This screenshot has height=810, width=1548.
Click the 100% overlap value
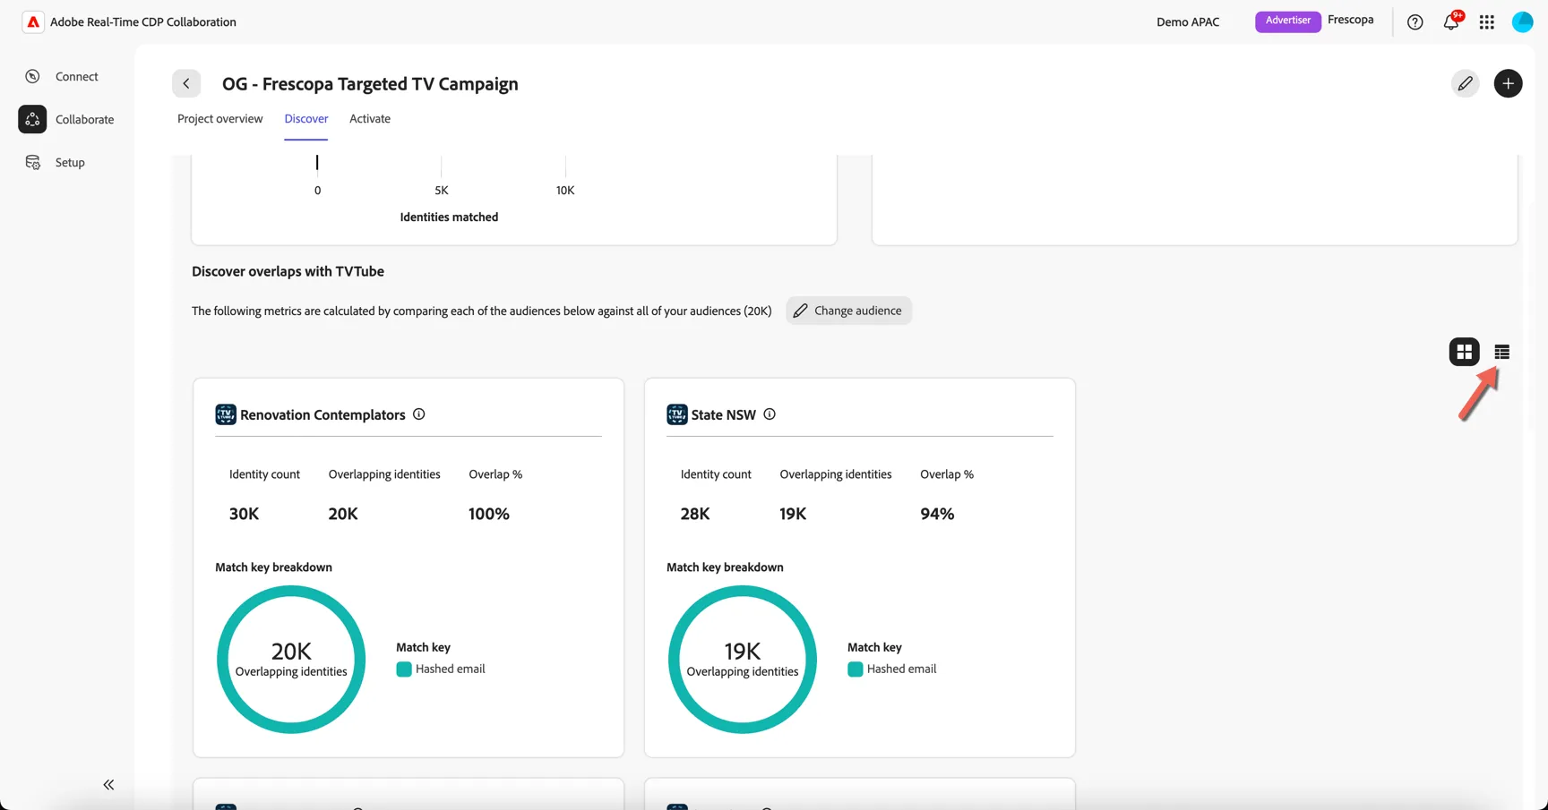(x=489, y=514)
